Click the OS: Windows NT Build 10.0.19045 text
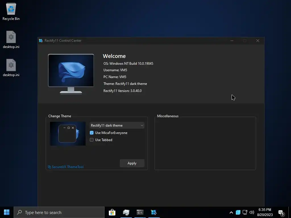 coord(128,63)
